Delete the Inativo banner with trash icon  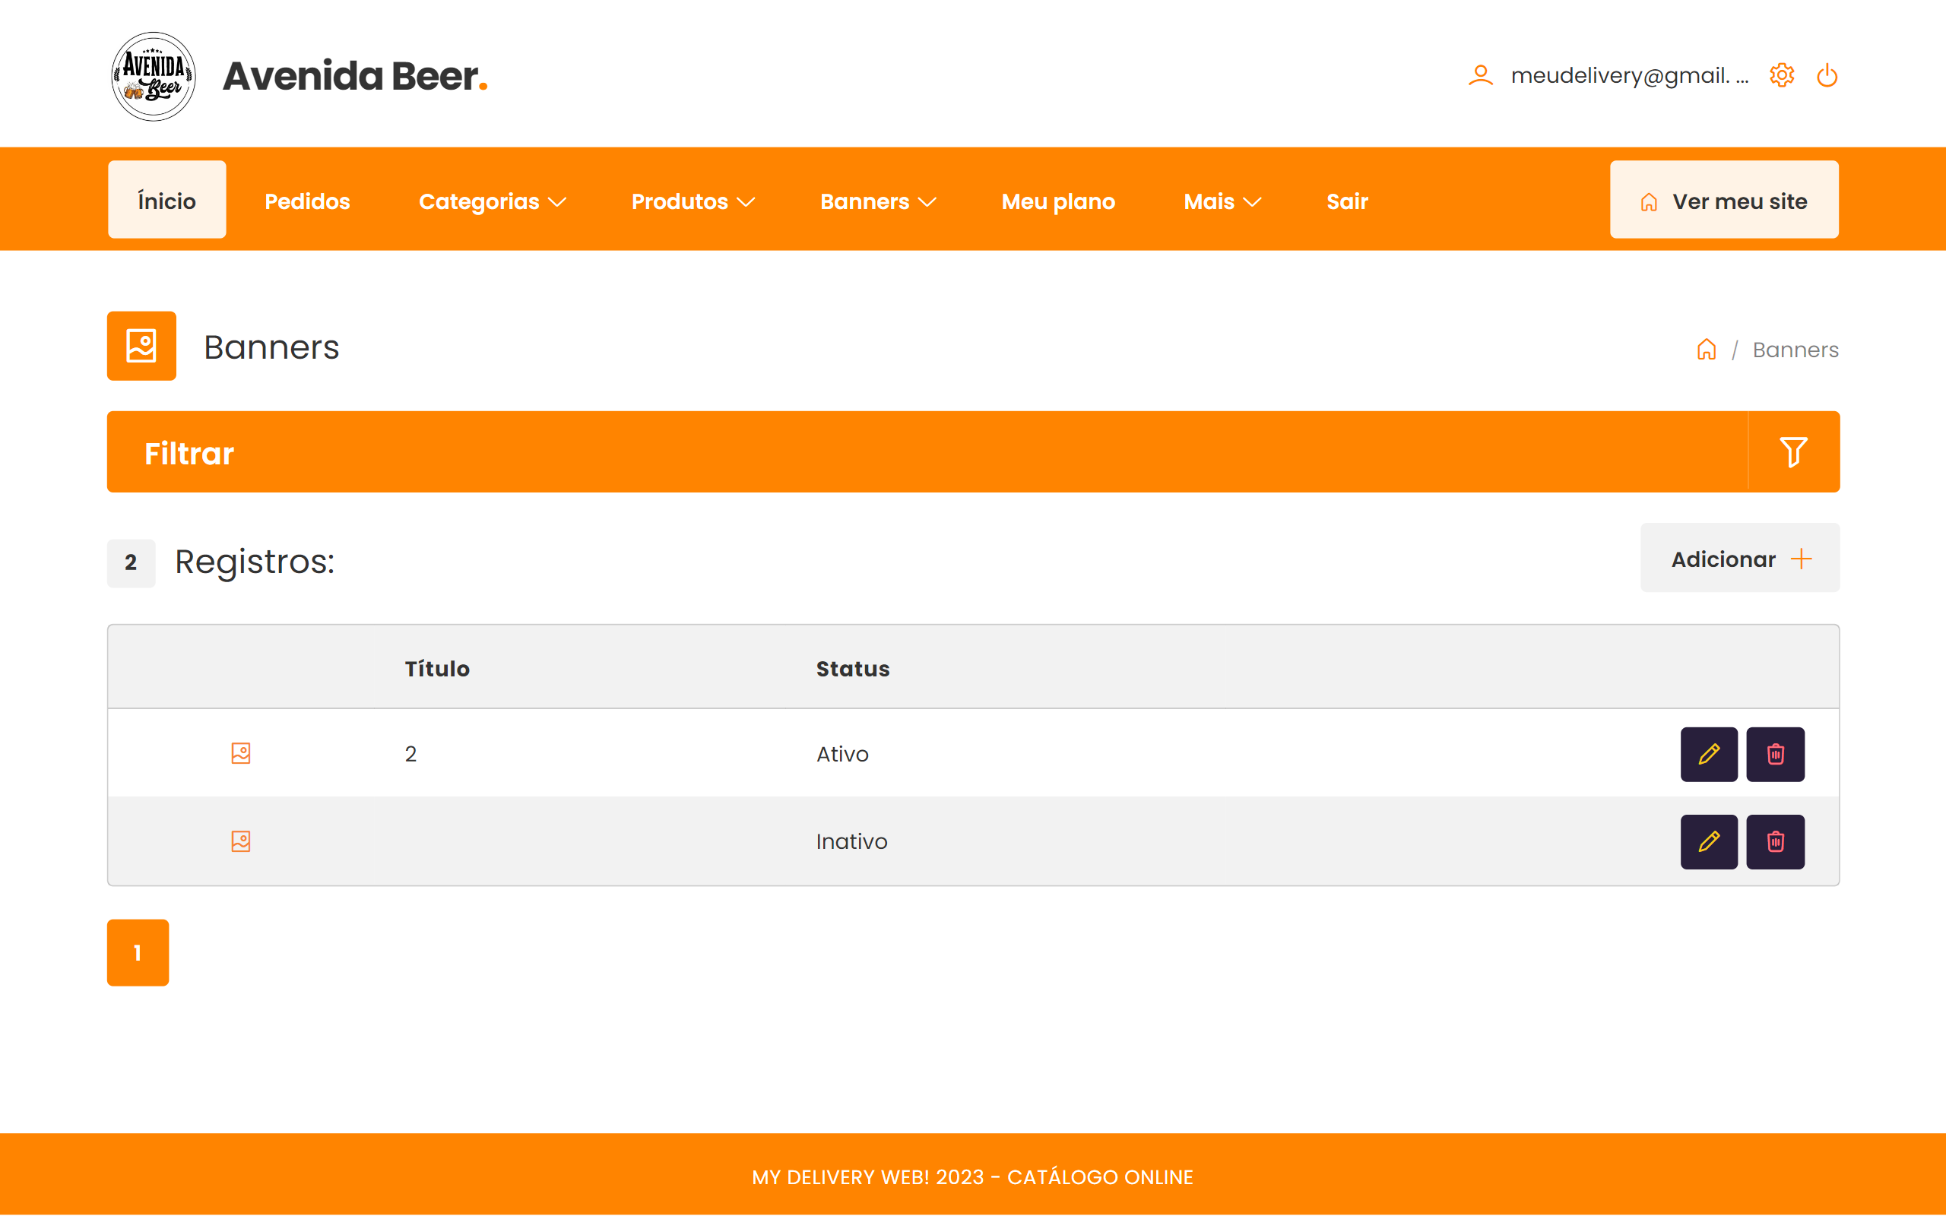(1776, 842)
